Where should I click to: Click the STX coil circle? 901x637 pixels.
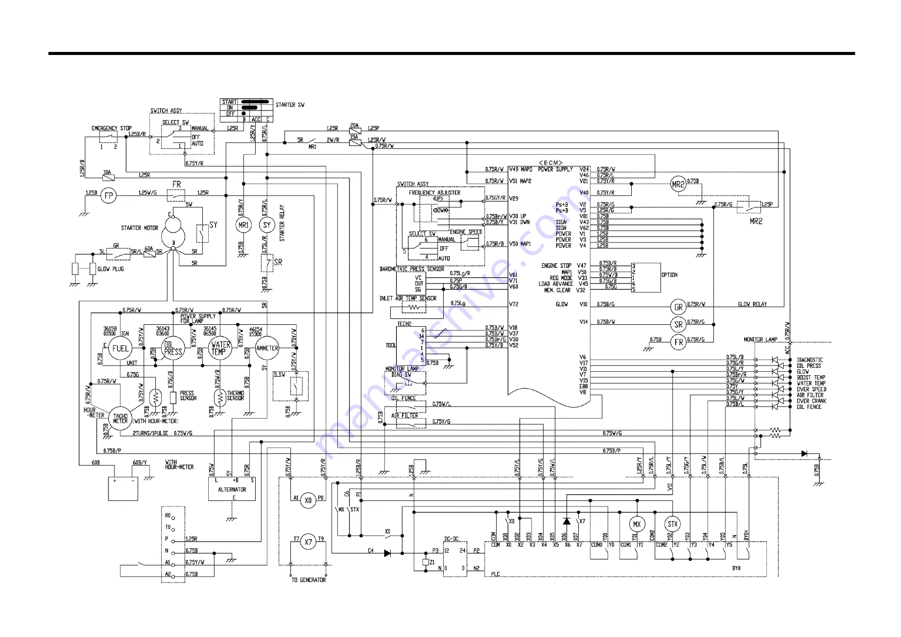point(672,524)
